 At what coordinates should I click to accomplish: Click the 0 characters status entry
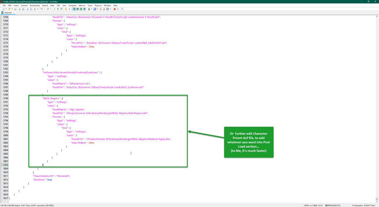(x=358, y=205)
